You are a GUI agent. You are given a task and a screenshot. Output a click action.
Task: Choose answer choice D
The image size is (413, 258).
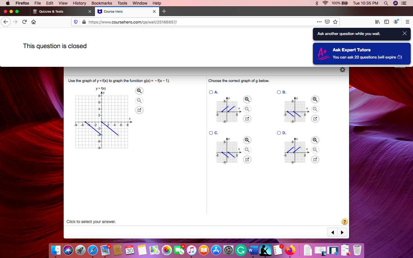click(279, 133)
